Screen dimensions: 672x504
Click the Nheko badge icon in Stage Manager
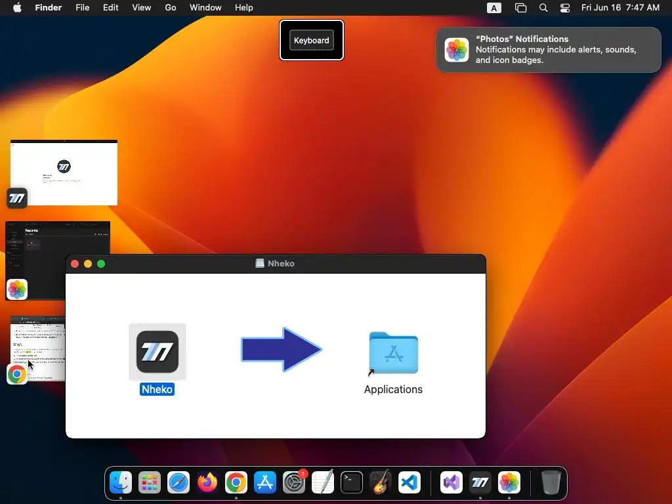point(17,198)
